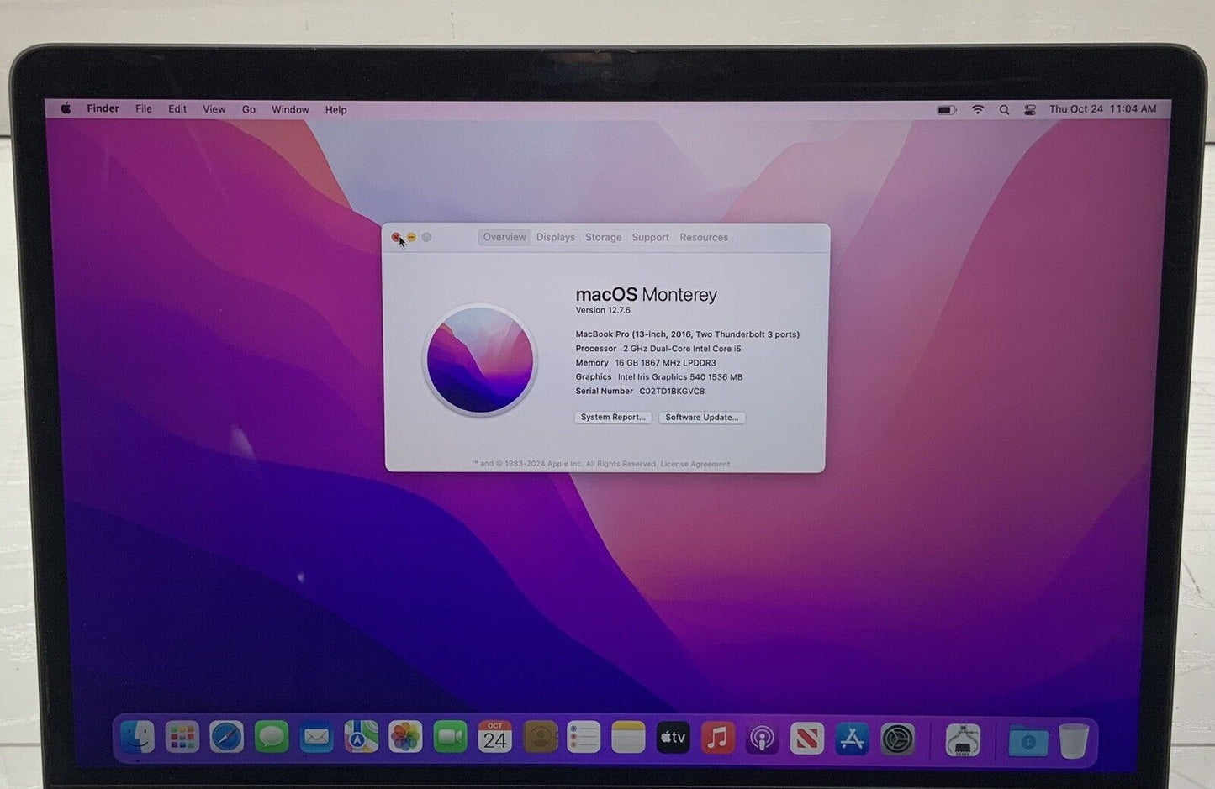1215x789 pixels.
Task: Open Podcasts from the Dock
Action: pos(762,738)
